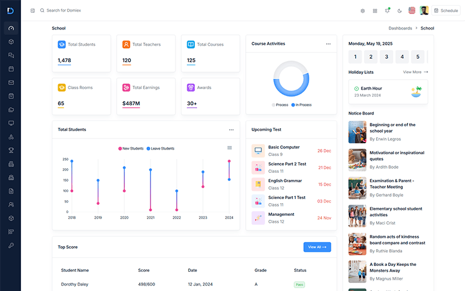465x291 pixels.
Task: Click thumbnail for Random acts of kindness notice
Action: [357, 244]
